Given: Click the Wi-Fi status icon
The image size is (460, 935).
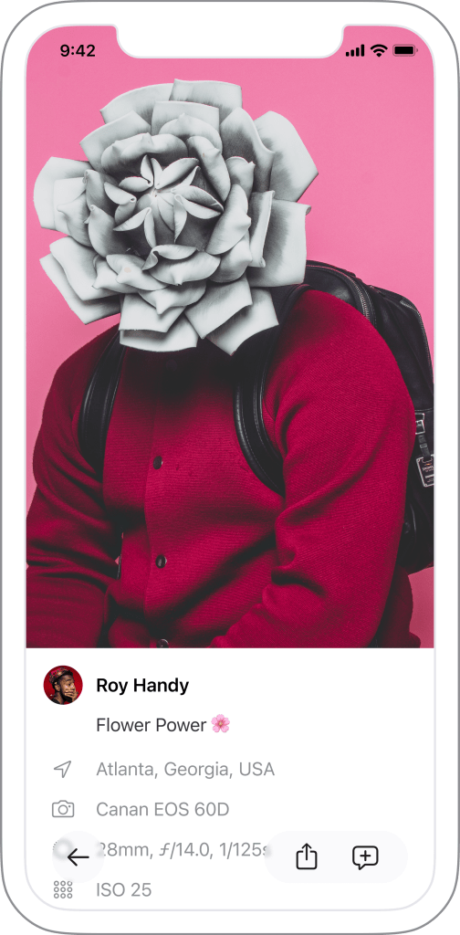Looking at the screenshot, I should (379, 51).
